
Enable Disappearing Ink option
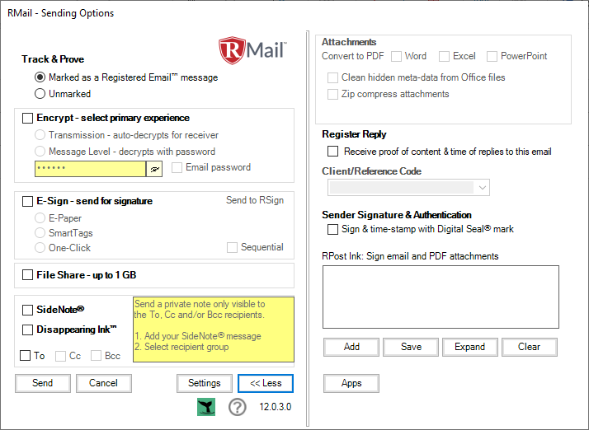coord(28,330)
